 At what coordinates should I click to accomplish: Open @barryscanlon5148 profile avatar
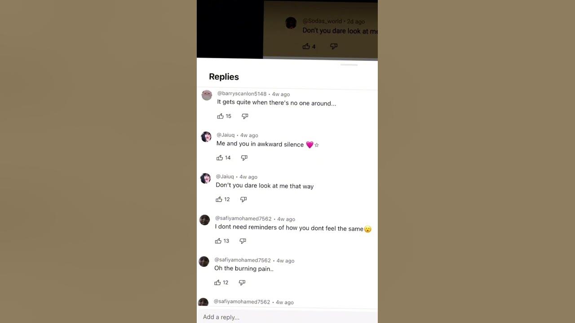coord(207,95)
